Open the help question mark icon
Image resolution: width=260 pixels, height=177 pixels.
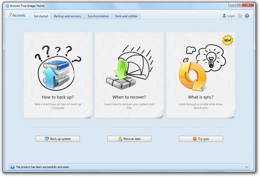[x=247, y=16]
